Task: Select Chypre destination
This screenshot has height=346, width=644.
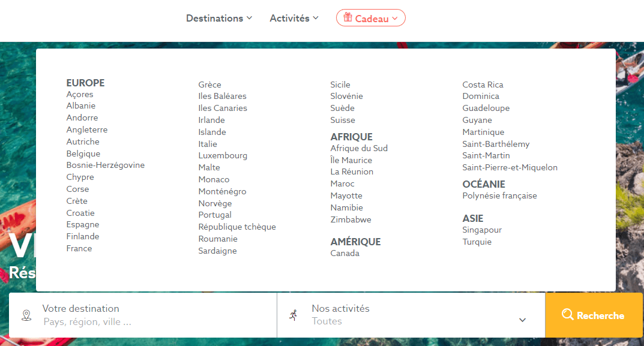Action: 80,177
